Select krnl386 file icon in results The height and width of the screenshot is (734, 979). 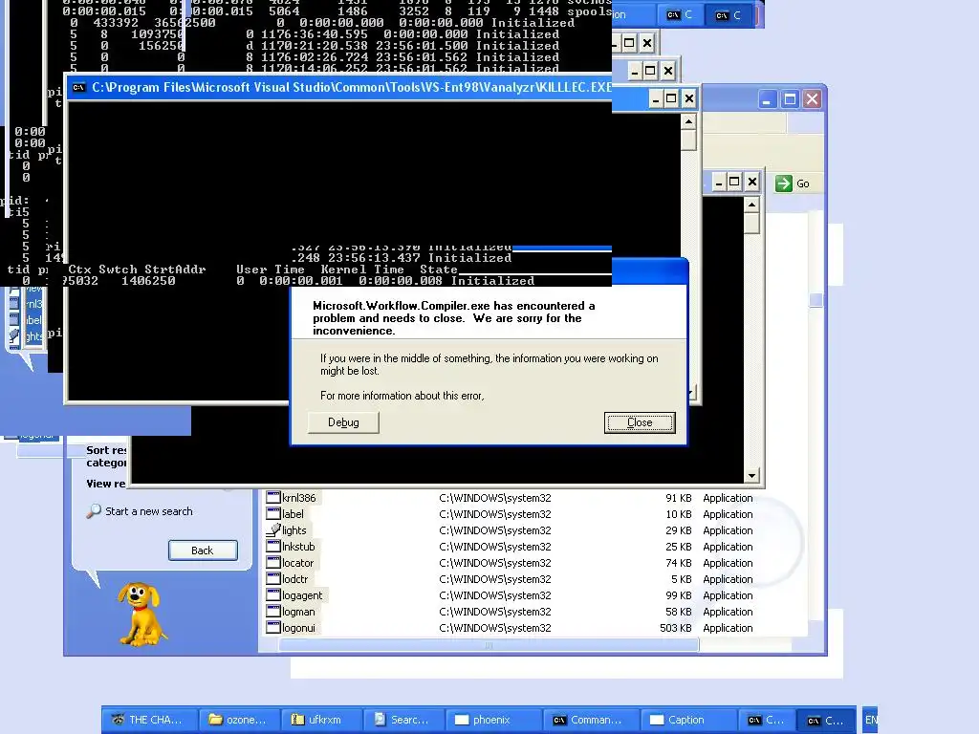272,497
